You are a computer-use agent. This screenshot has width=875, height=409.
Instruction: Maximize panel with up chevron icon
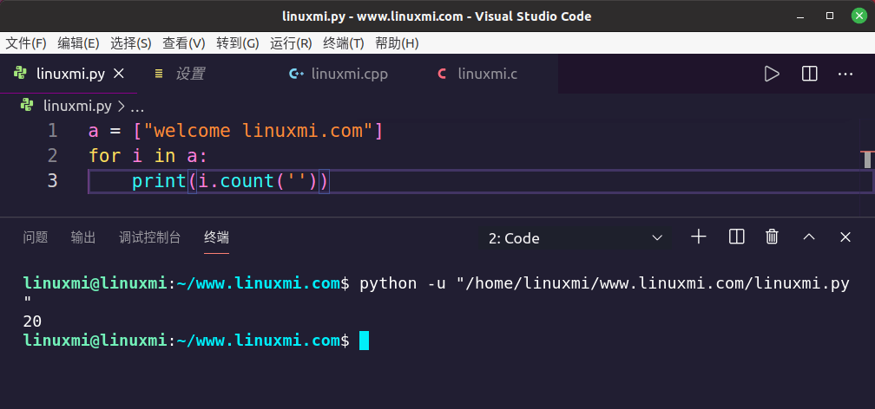coord(809,237)
